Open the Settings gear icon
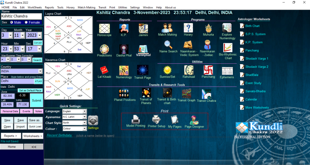Viewport: 310px width, 165px height. click(93, 120)
